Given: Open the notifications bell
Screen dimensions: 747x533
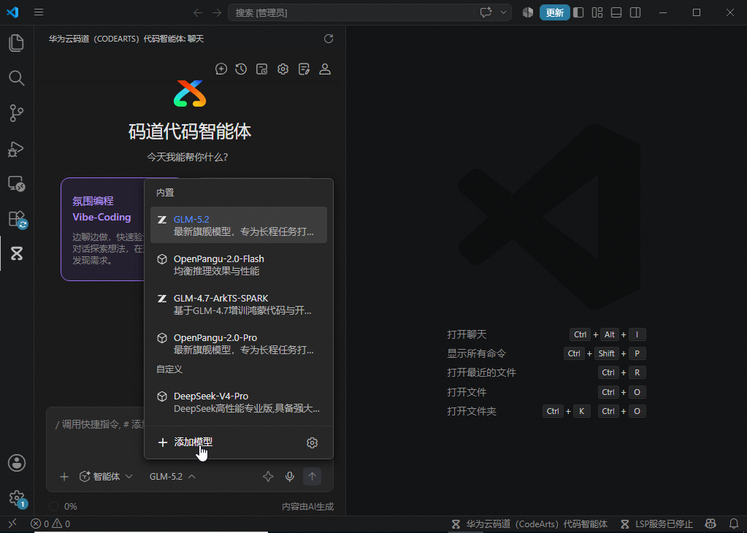Looking at the screenshot, I should 734,524.
